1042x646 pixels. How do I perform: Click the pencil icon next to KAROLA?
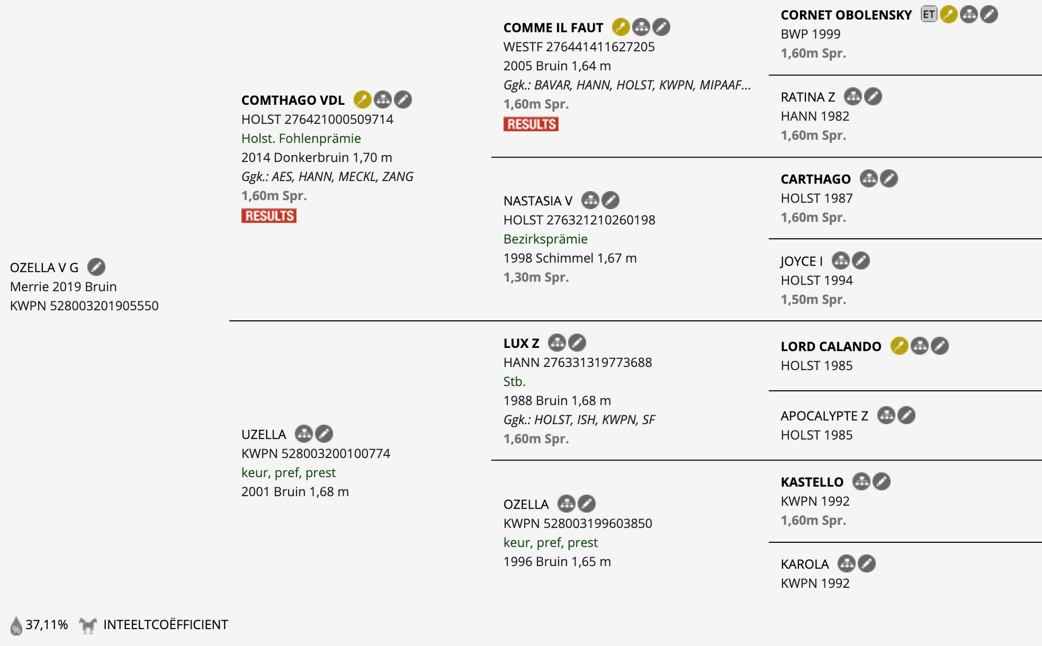click(867, 563)
